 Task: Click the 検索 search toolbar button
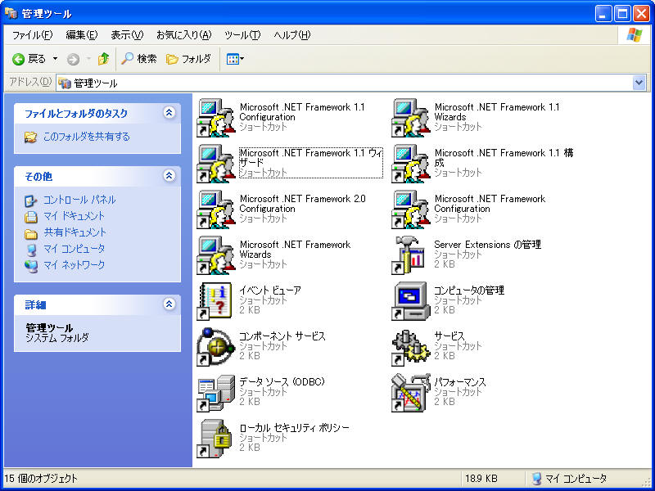(x=139, y=59)
